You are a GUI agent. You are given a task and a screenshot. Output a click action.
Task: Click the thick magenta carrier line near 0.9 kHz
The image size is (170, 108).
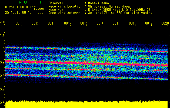[86, 63]
